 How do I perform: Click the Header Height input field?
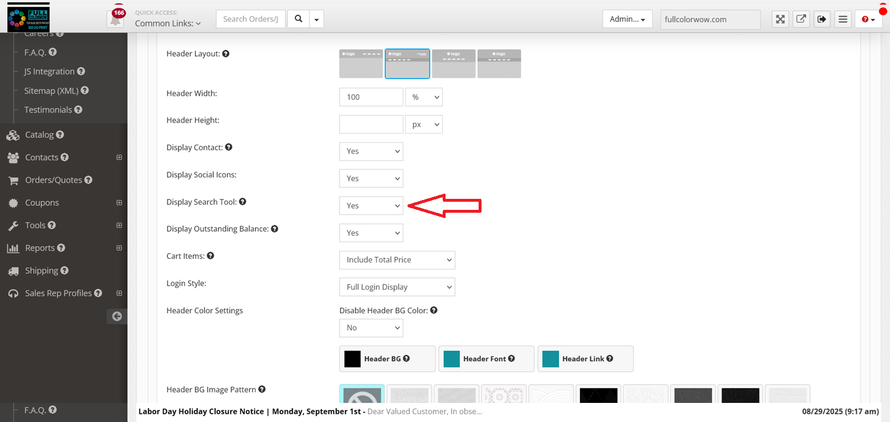[371, 124]
